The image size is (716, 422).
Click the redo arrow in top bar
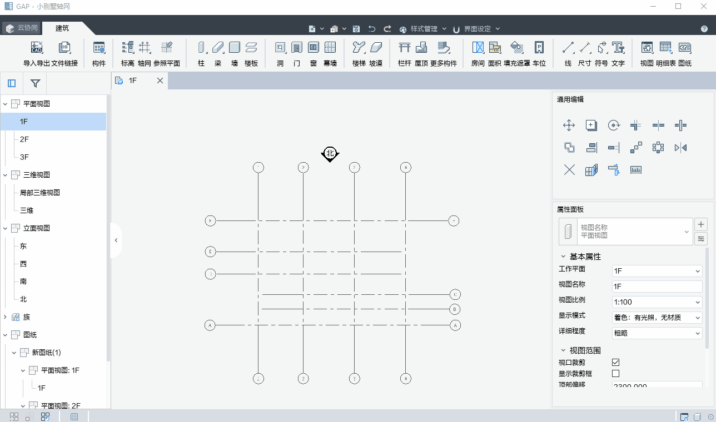point(387,29)
